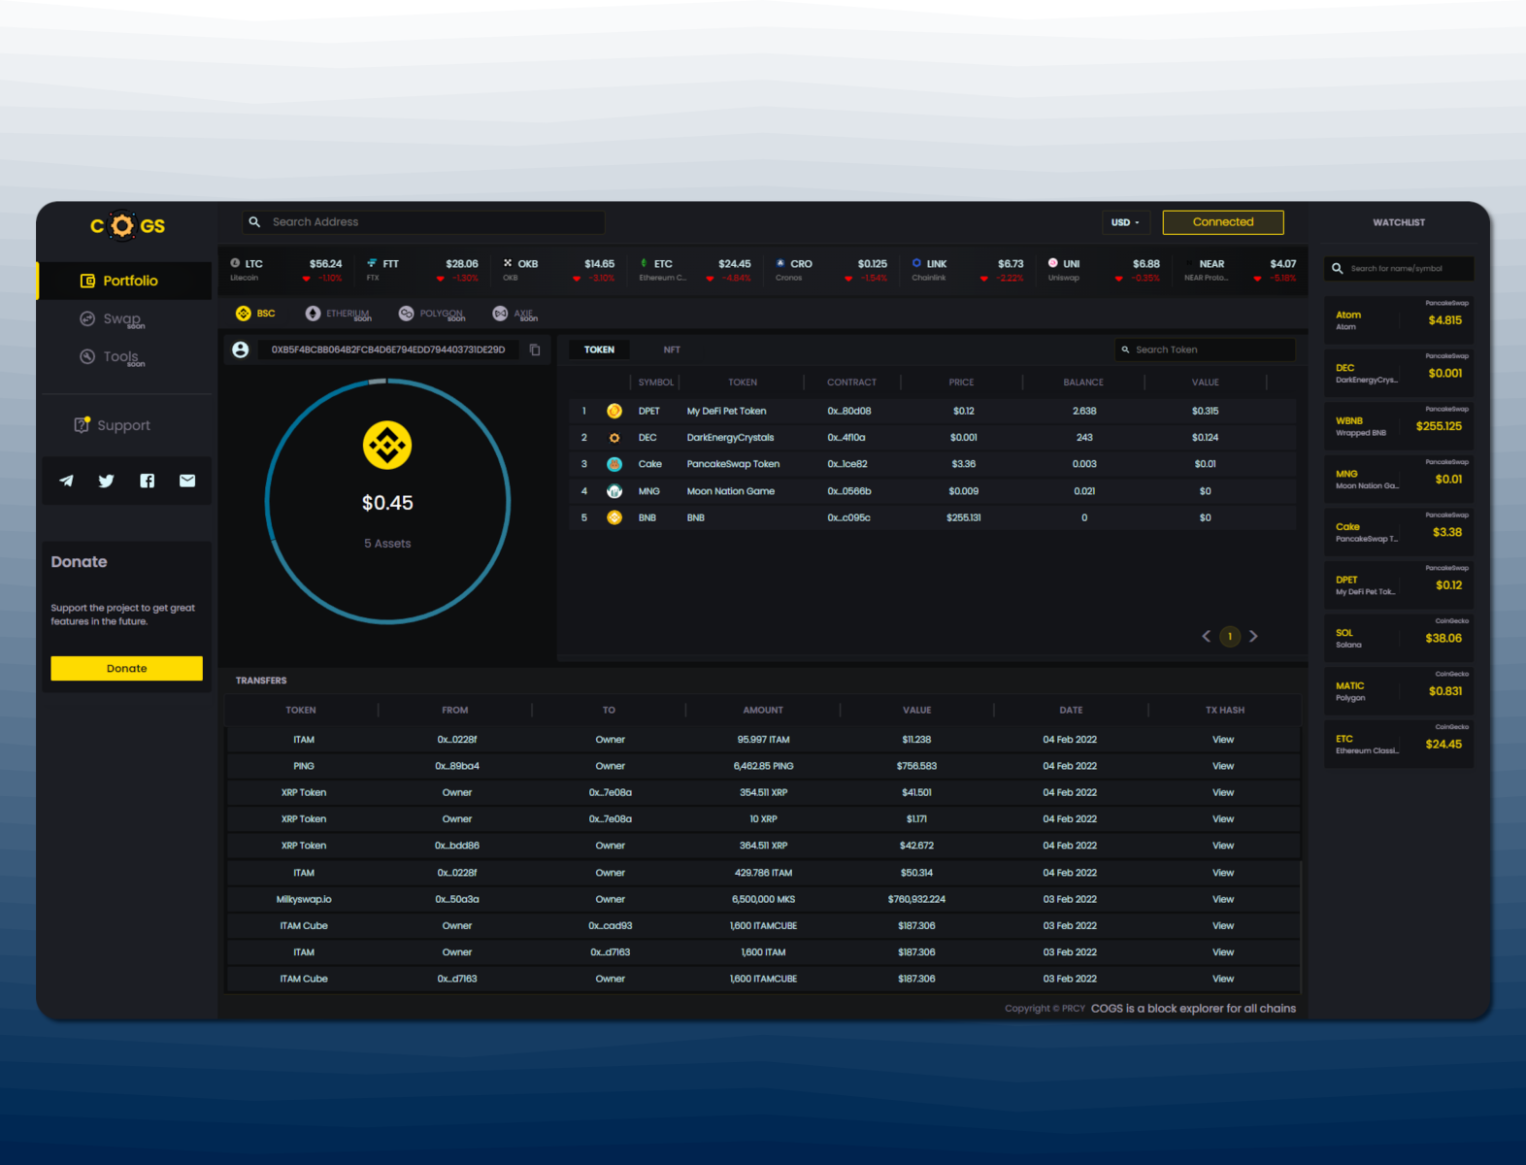This screenshot has width=1526, height=1165.
Task: Switch to the NFT tab
Action: point(672,349)
